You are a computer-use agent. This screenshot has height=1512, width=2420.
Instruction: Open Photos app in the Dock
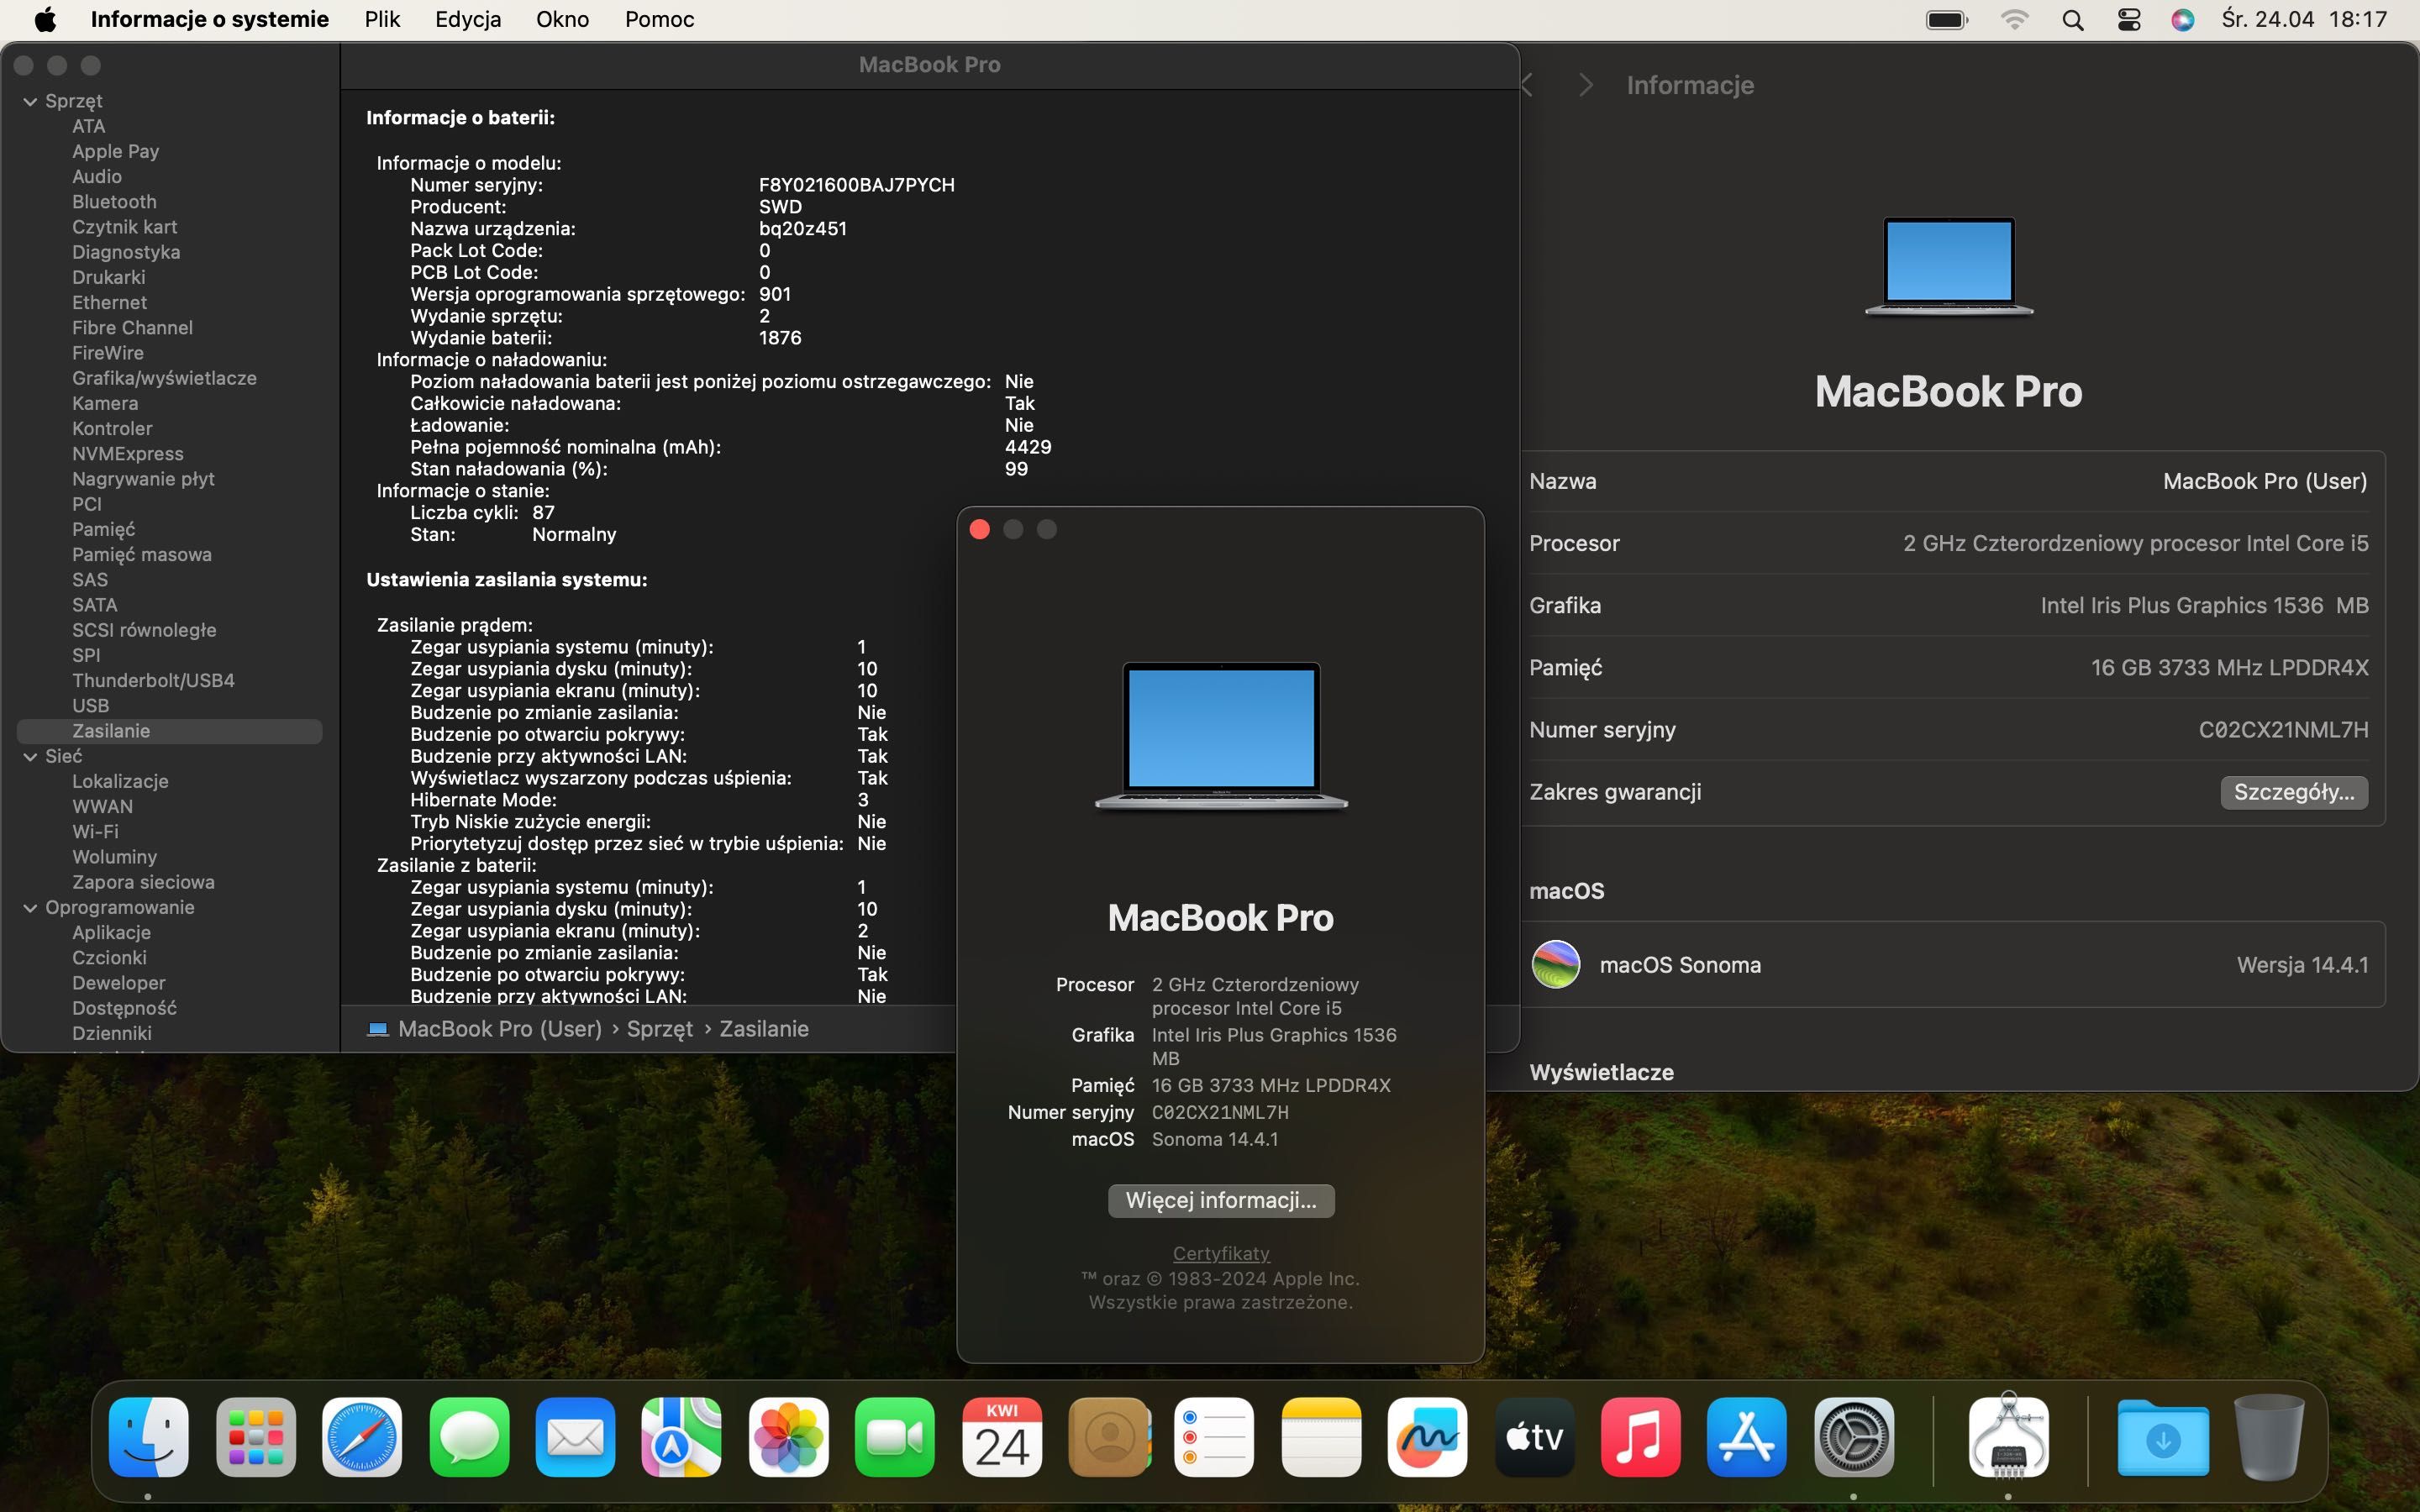point(788,1437)
